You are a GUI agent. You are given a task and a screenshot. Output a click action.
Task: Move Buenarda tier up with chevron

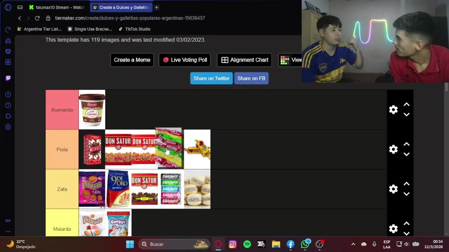point(407,105)
